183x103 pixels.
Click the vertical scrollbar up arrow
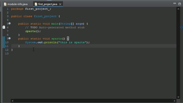178,9
